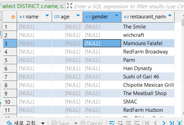Open the name column filter dropdown arrow
This screenshot has width=184, height=125.
click(x=47, y=16)
